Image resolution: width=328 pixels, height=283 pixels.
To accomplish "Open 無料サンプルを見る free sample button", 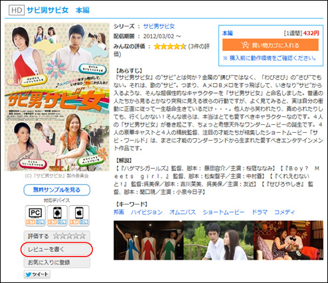I will (57, 190).
